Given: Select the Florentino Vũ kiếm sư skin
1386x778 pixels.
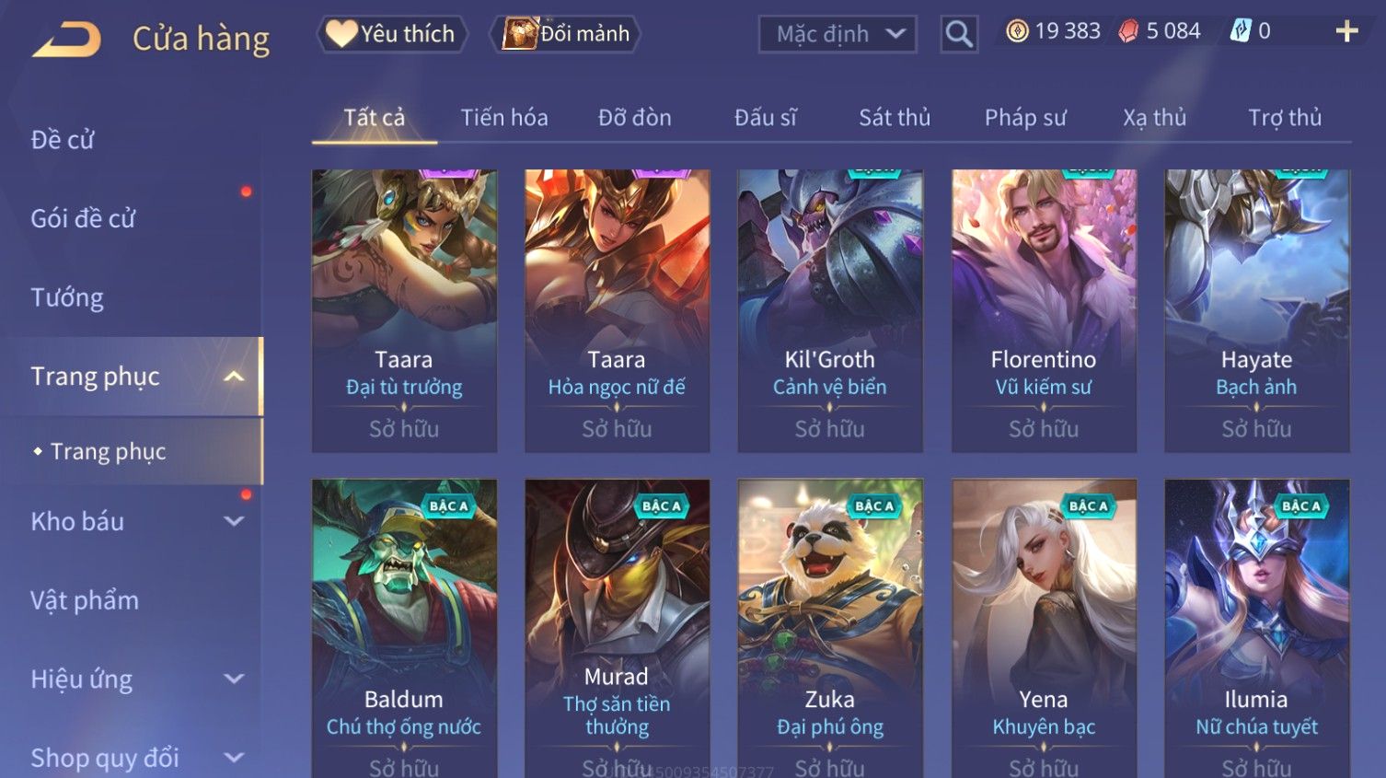Looking at the screenshot, I should point(1044,310).
